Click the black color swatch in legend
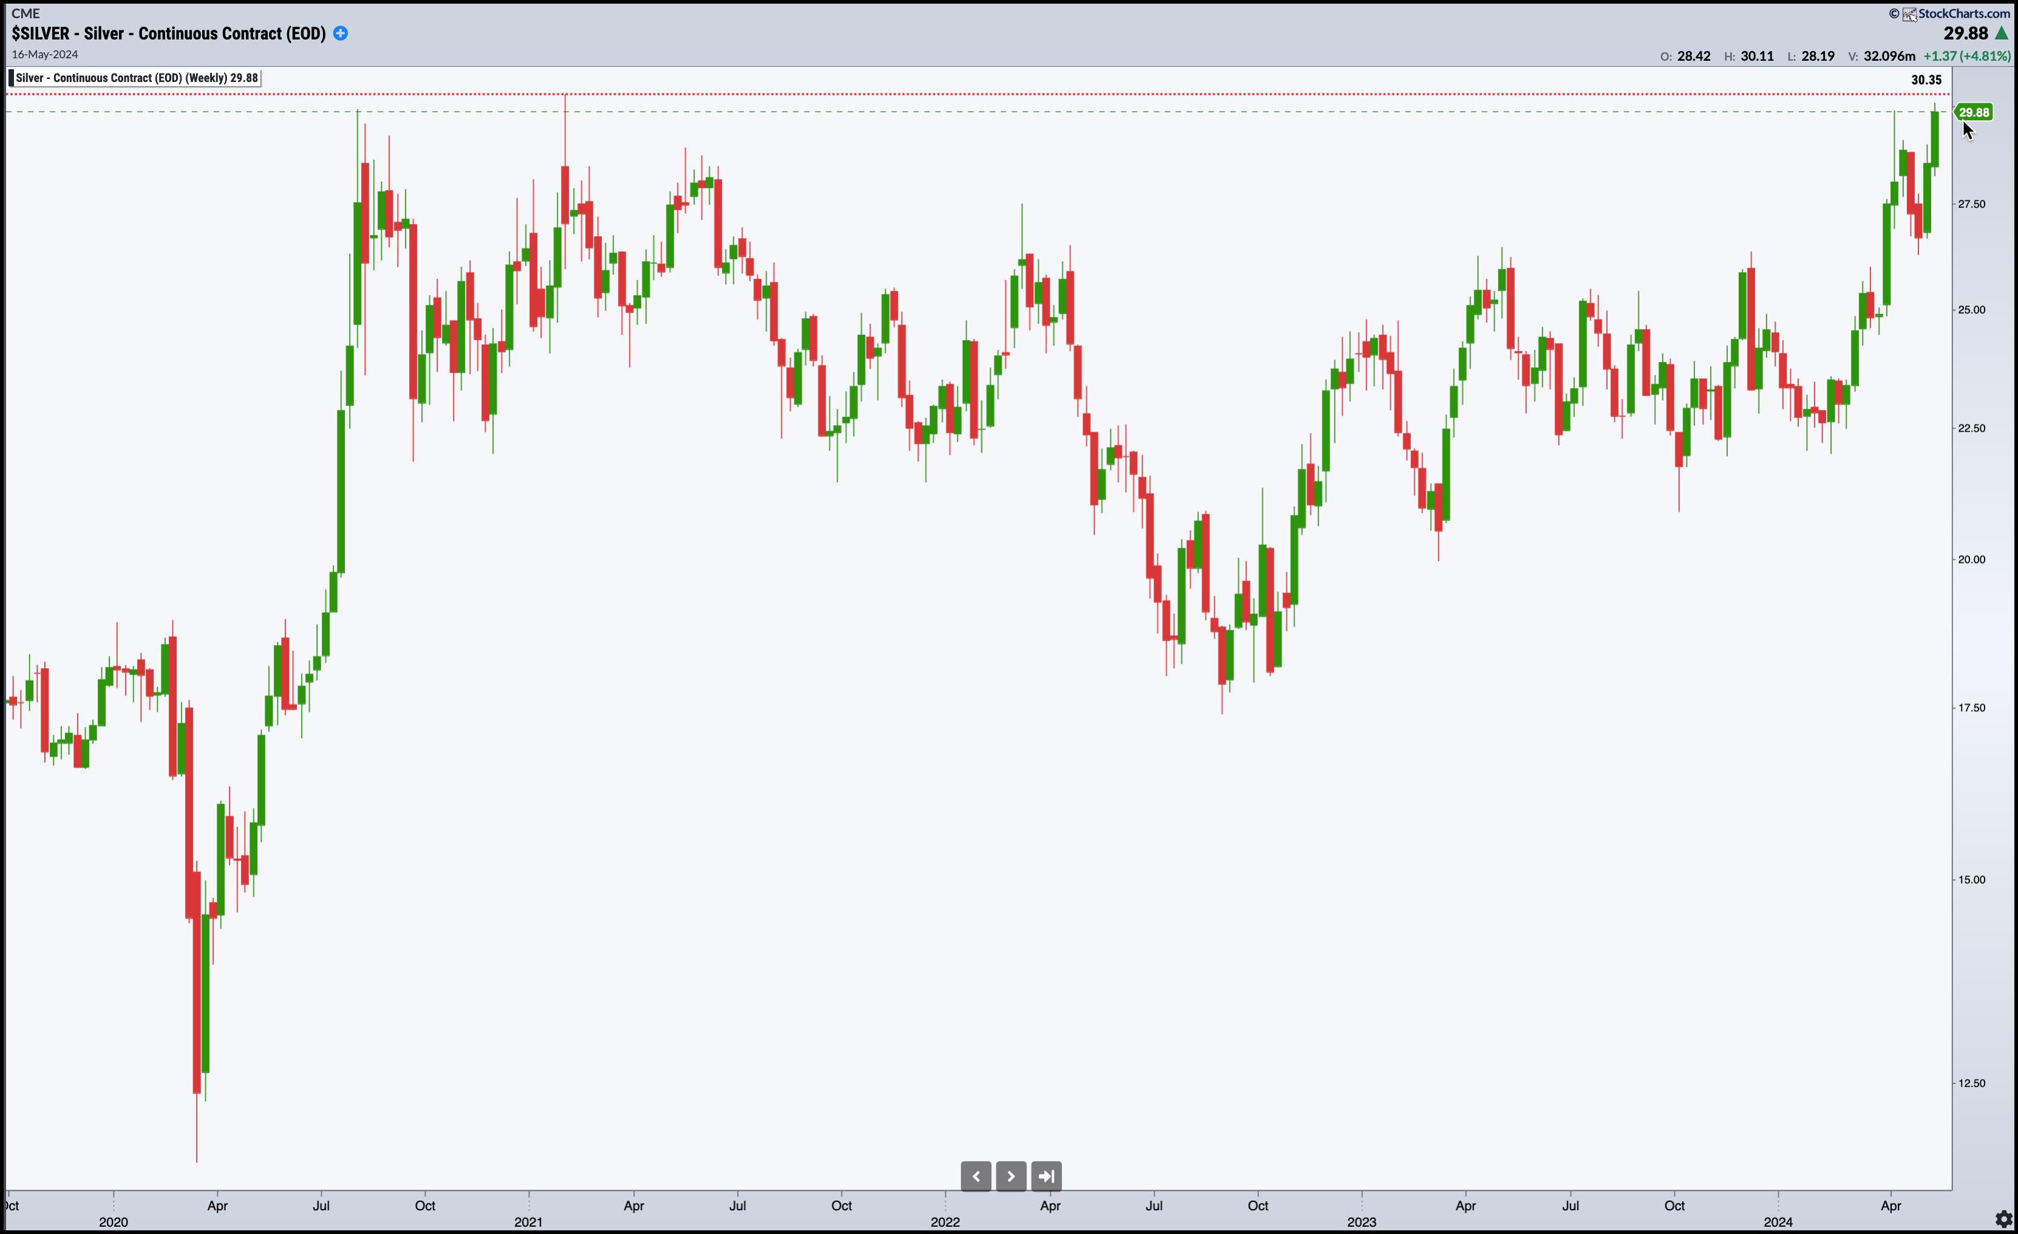Screen dimensions: 2018x1234 12,78
